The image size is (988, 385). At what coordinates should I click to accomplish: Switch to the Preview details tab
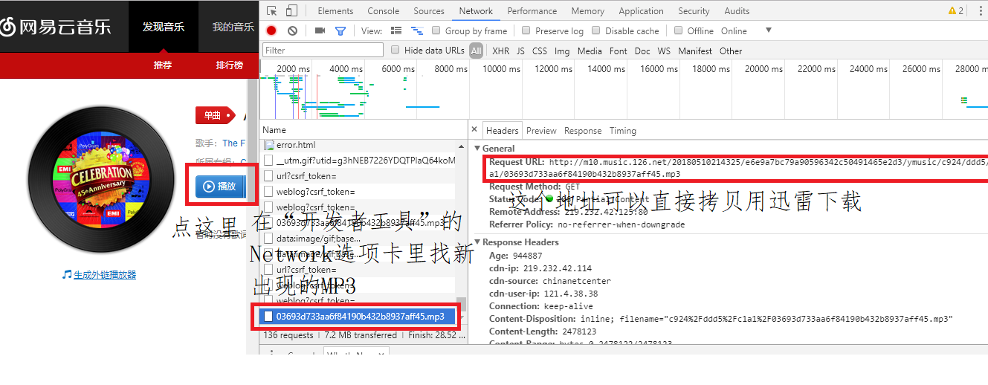[x=541, y=131]
